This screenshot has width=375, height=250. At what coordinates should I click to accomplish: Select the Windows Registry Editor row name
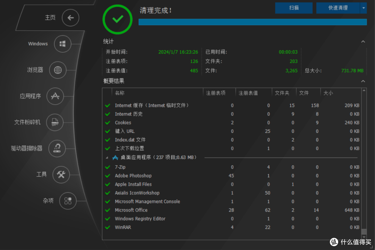click(x=140, y=219)
